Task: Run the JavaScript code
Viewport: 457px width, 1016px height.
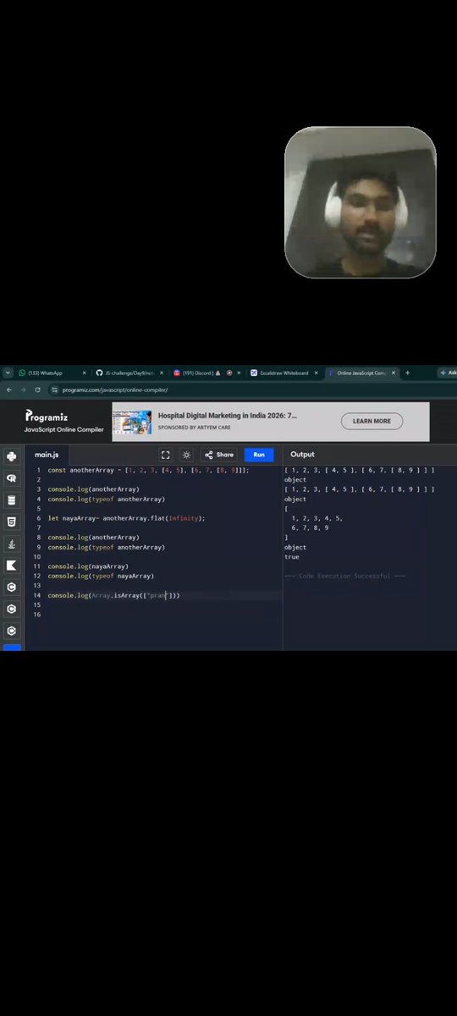Action: coord(259,455)
